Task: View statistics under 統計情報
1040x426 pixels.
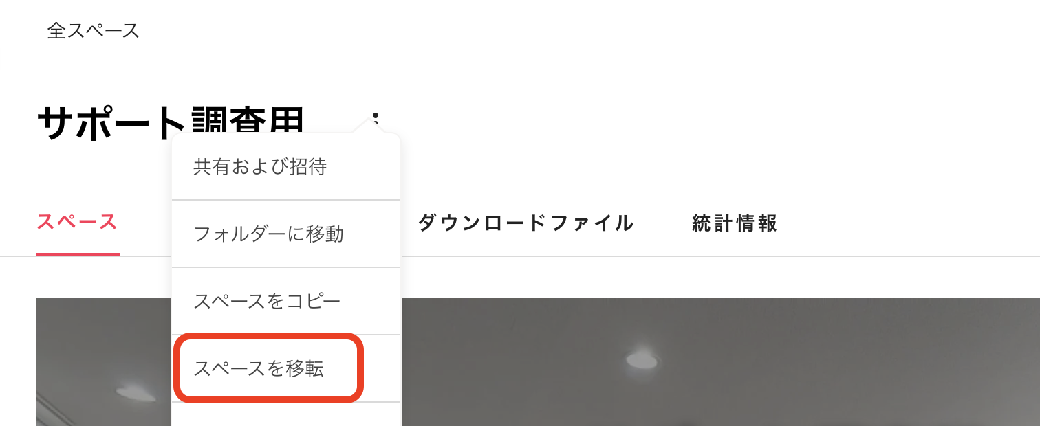Action: [735, 223]
